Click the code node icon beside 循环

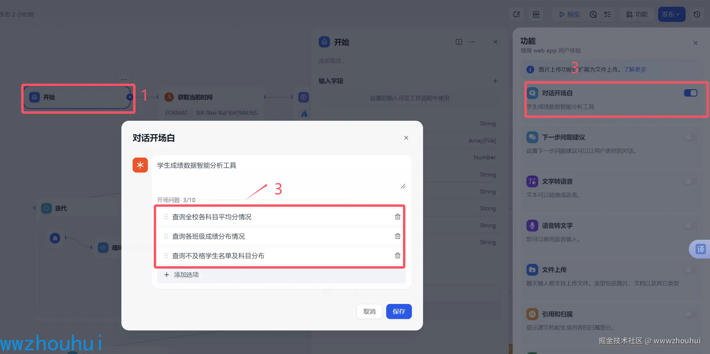[103, 248]
